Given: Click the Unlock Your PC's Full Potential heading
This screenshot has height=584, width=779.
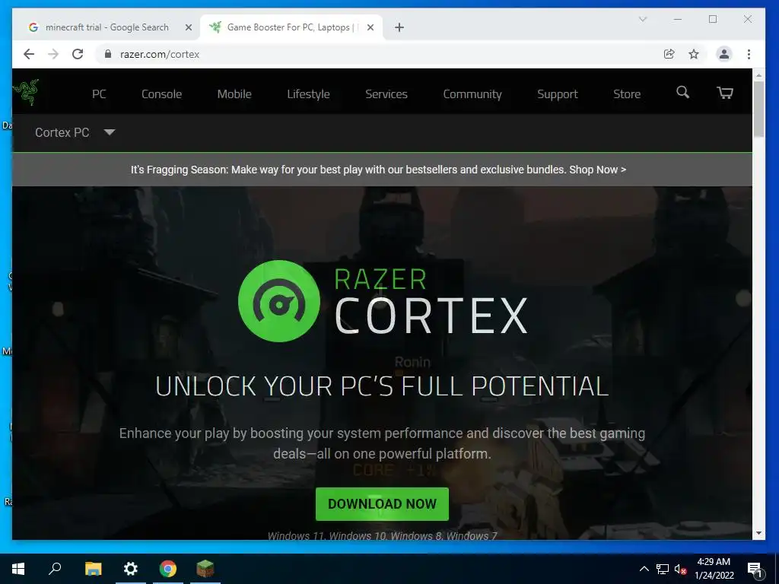Looking at the screenshot, I should coord(382,386).
